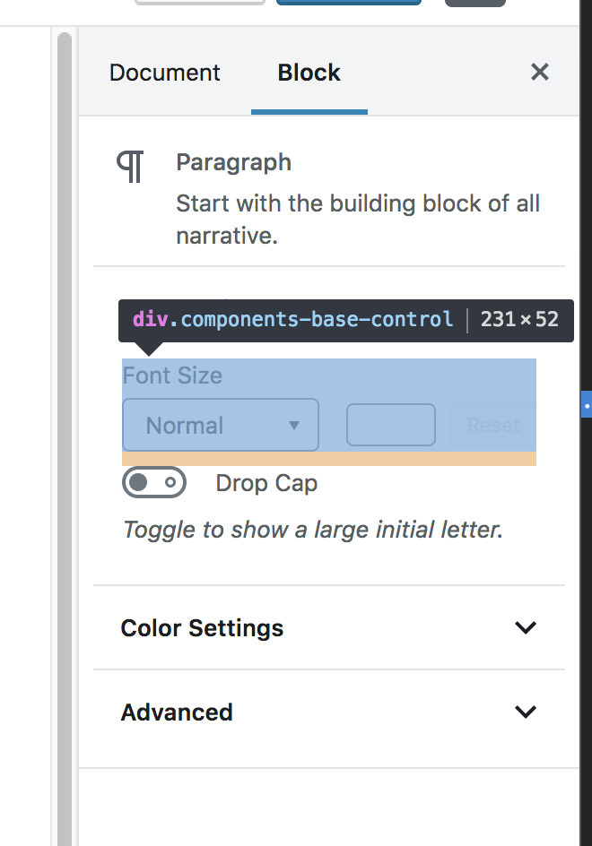Click the Font Size label text
The width and height of the screenshot is (592, 846).
(x=172, y=376)
